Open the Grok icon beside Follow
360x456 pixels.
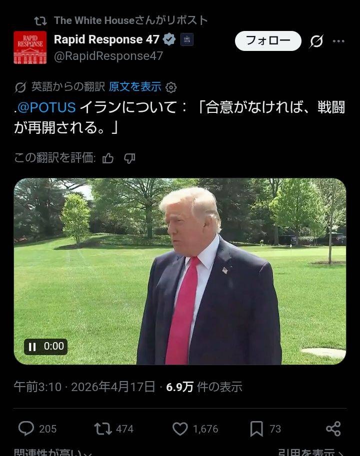tap(316, 41)
